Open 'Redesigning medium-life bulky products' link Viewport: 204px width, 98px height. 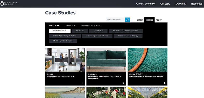(104, 77)
